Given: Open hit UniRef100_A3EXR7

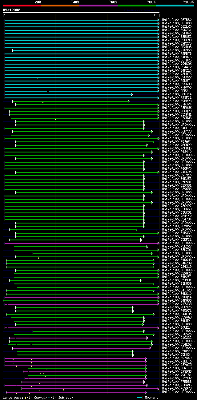Looking at the screenshot, I should [177, 247].
